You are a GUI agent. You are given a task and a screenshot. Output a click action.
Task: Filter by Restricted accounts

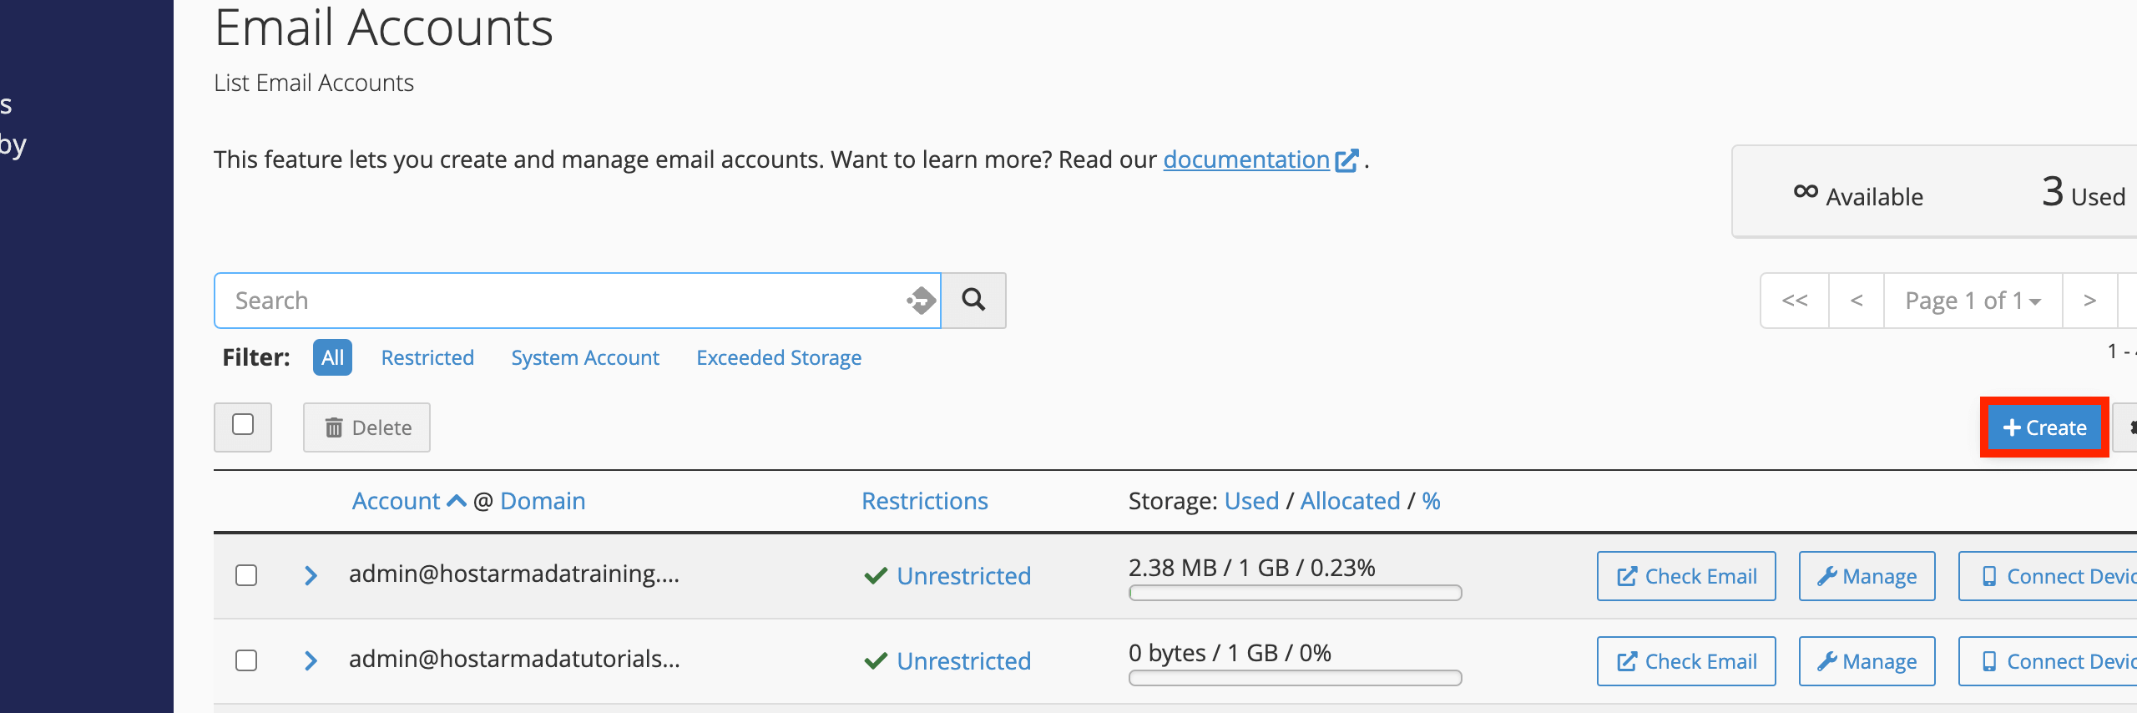(x=427, y=357)
